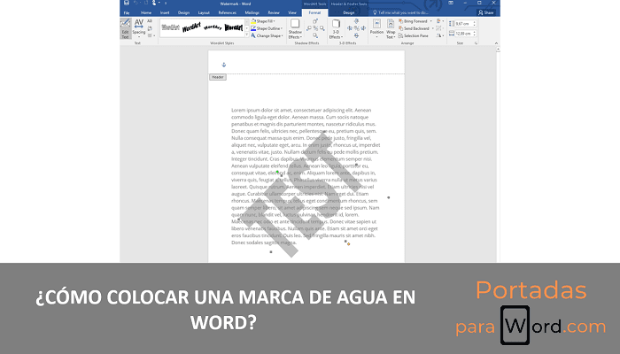This screenshot has height=354, width=620.
Task: Click the Tilt Down 3-D icon
Action: [x=356, y=35]
